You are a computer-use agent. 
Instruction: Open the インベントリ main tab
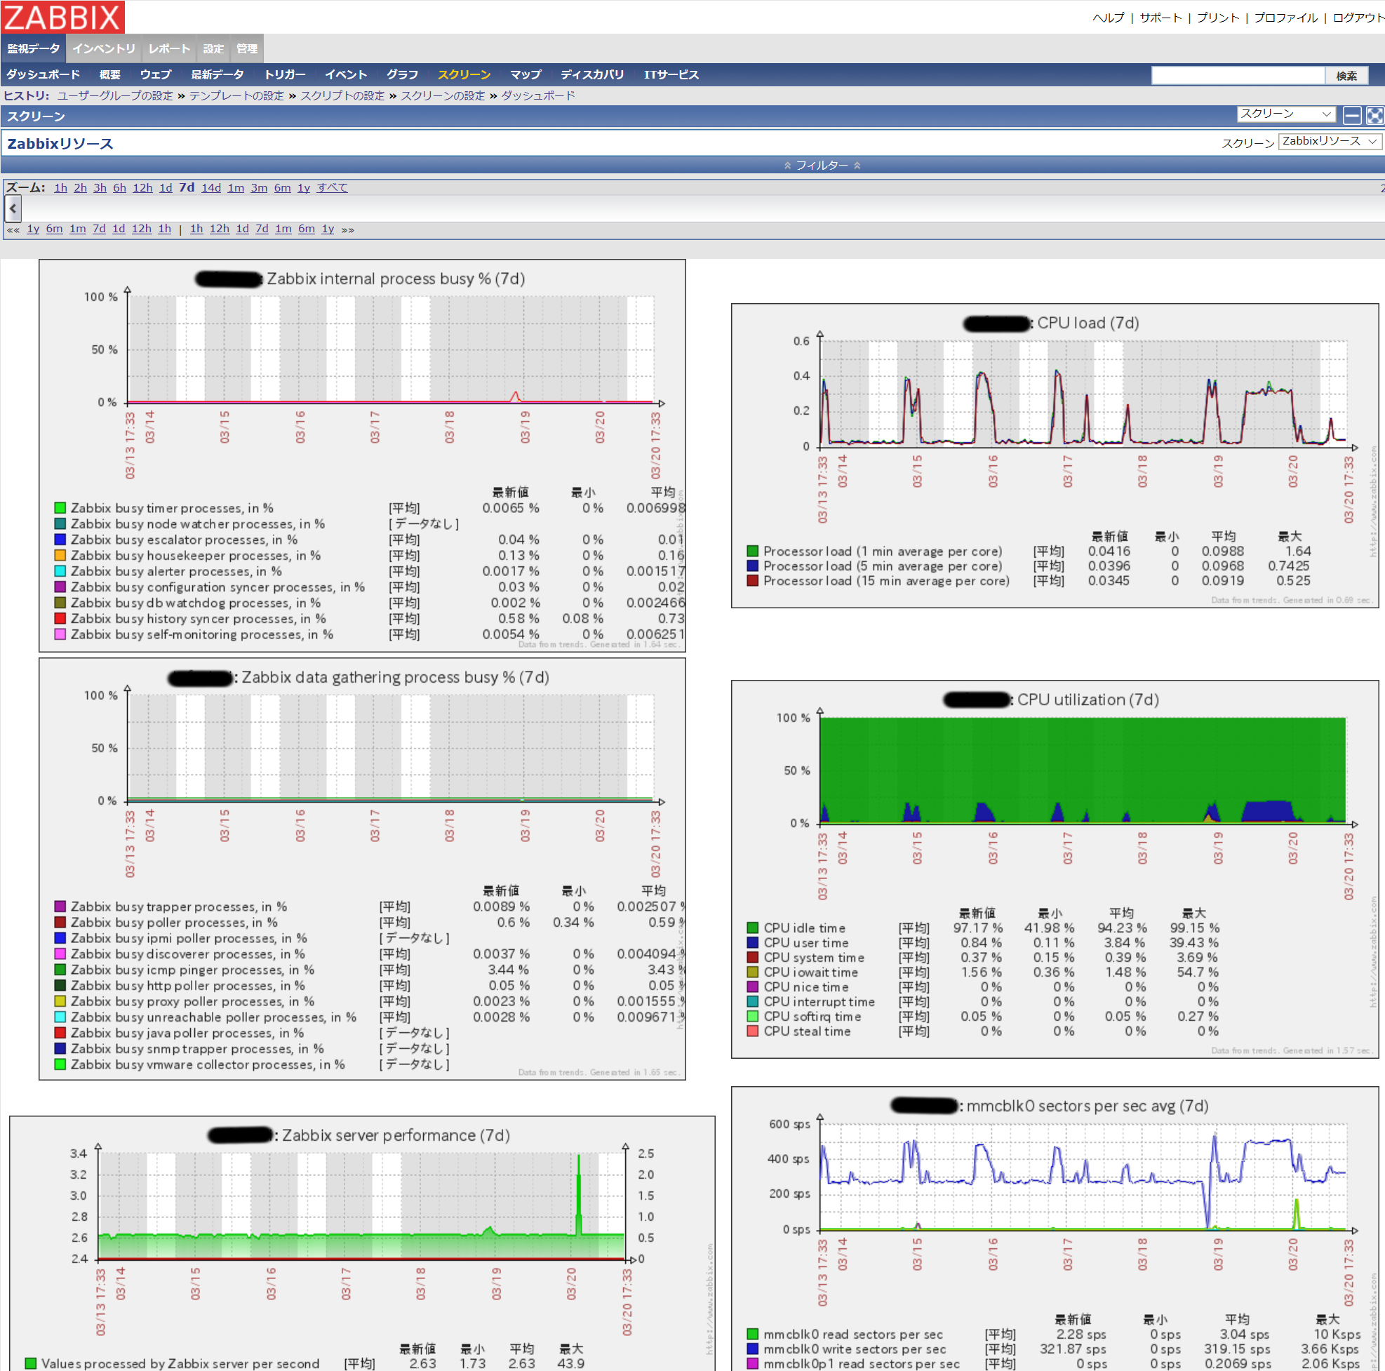[x=104, y=48]
